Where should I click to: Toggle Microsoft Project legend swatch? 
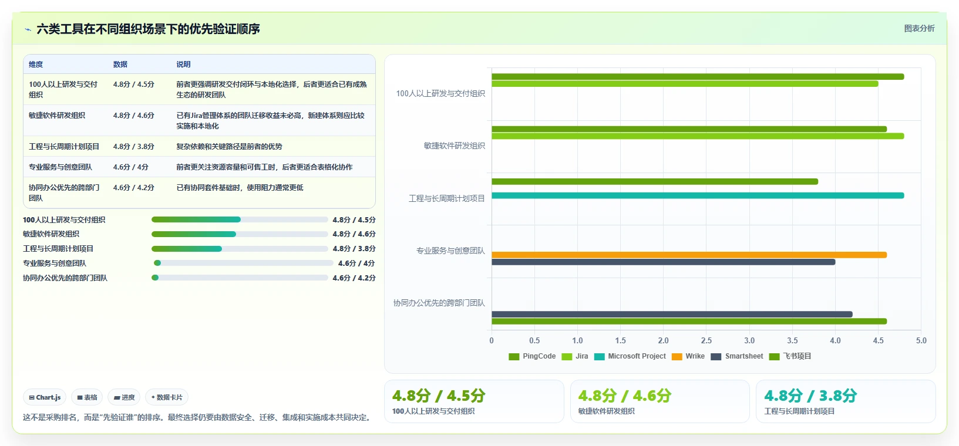600,356
